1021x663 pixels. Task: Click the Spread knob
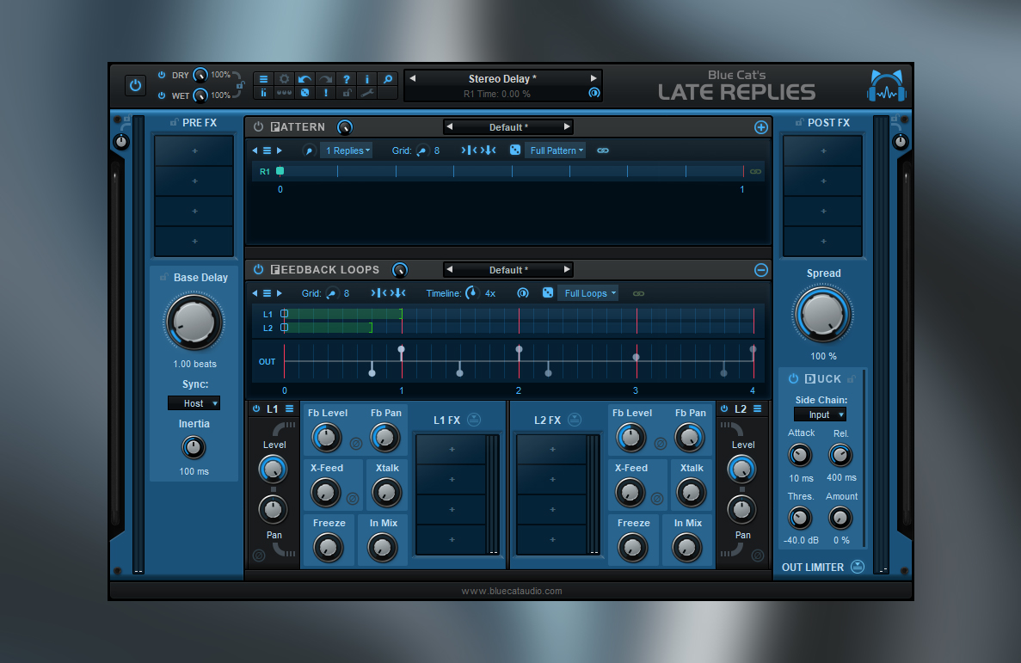(822, 315)
